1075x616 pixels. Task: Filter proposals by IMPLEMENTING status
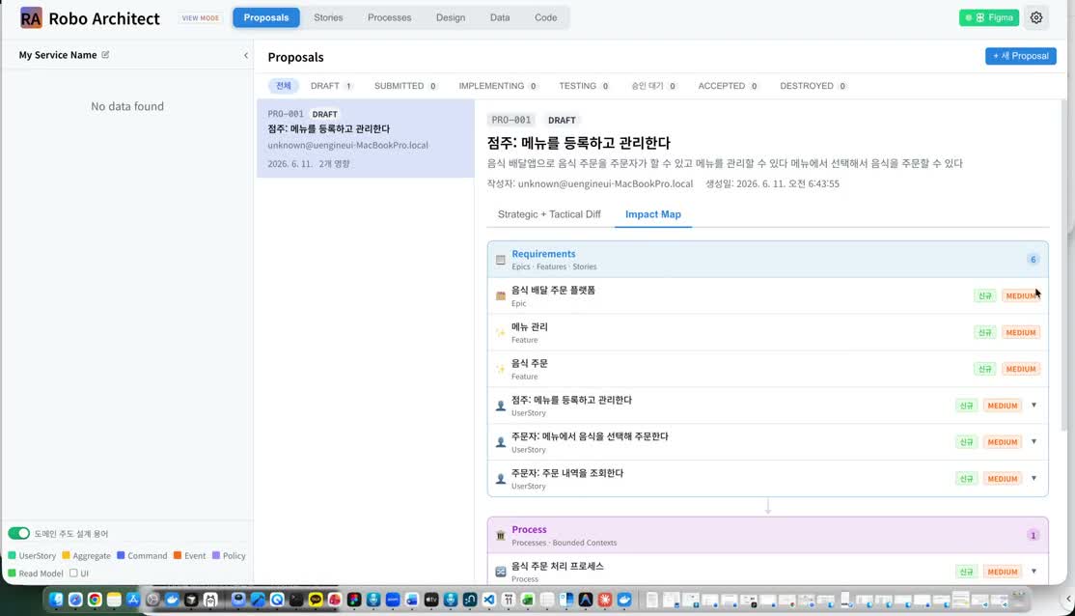[x=498, y=86]
